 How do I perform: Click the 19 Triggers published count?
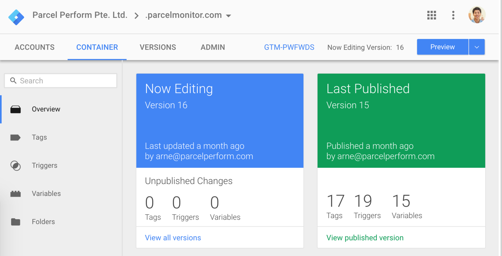pyautogui.click(x=367, y=206)
